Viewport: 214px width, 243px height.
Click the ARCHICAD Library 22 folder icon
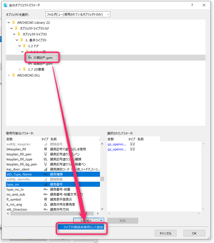click(14, 23)
